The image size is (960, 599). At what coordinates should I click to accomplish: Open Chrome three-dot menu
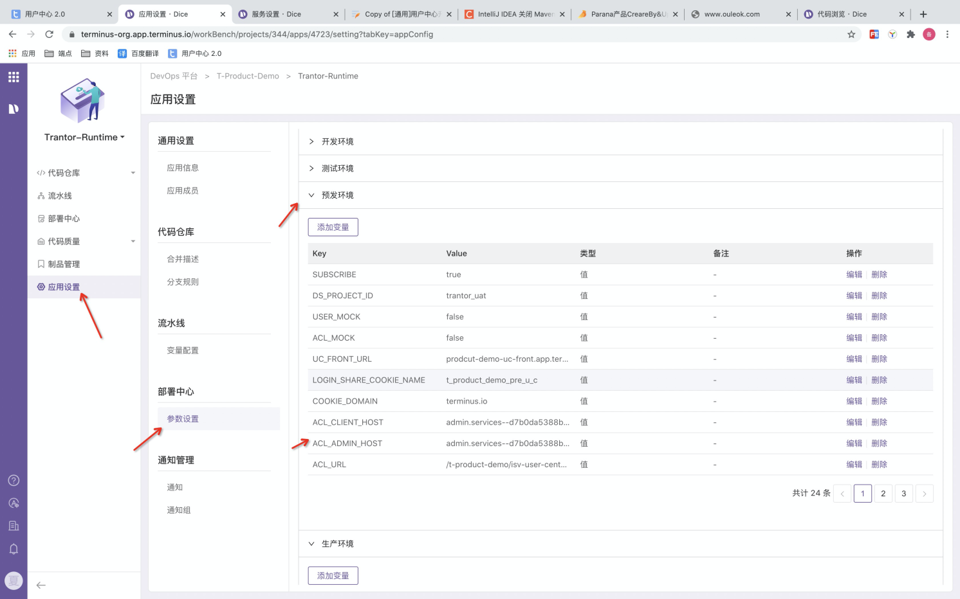[x=947, y=34]
